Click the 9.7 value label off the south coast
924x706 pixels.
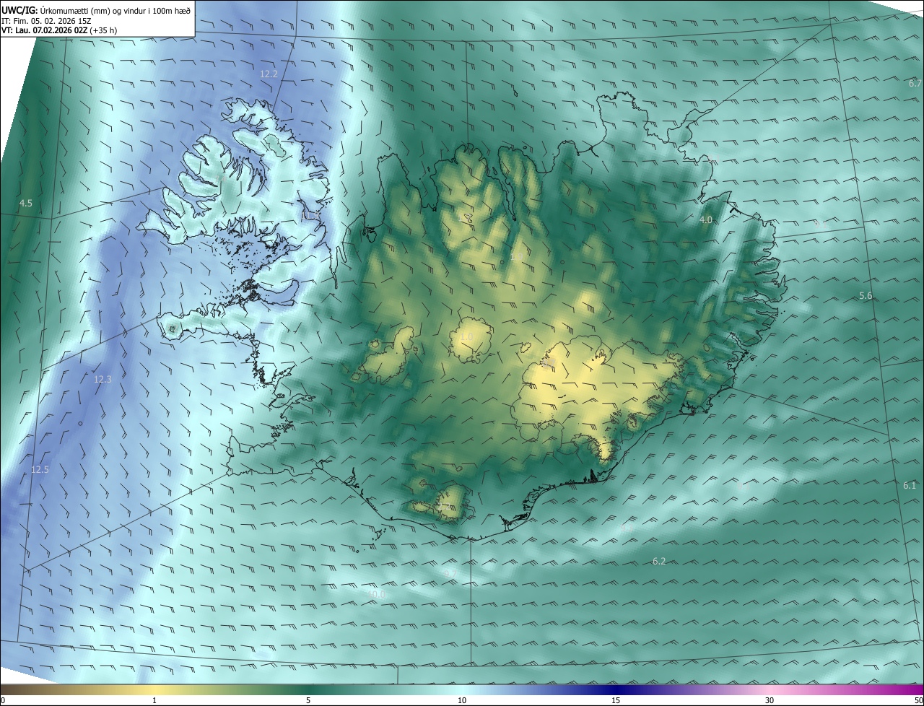(450, 573)
